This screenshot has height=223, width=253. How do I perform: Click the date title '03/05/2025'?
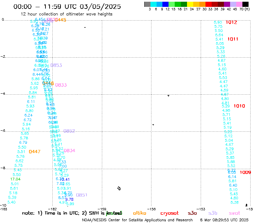pyautogui.click(x=100, y=7)
